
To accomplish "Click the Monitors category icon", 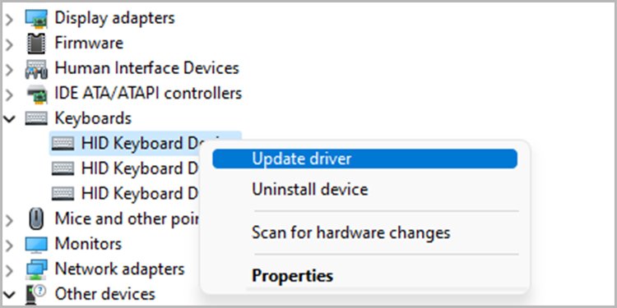I will 36,245.
